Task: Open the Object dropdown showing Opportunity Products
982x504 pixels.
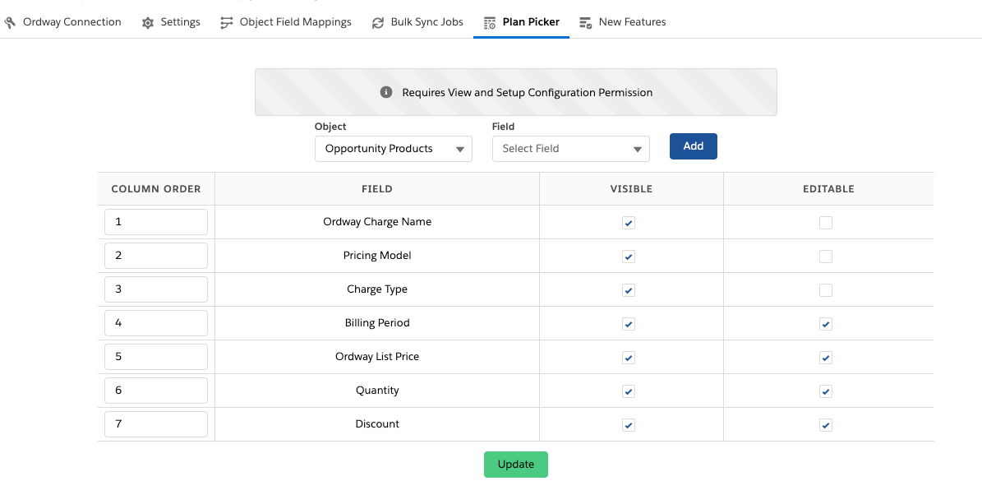Action: (394, 149)
